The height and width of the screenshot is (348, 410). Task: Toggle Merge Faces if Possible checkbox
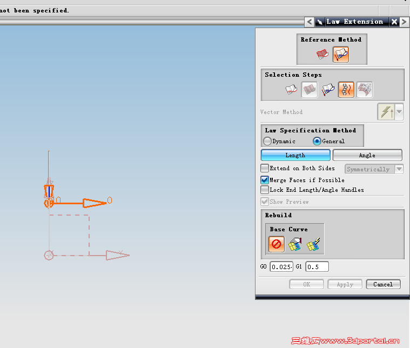265,180
